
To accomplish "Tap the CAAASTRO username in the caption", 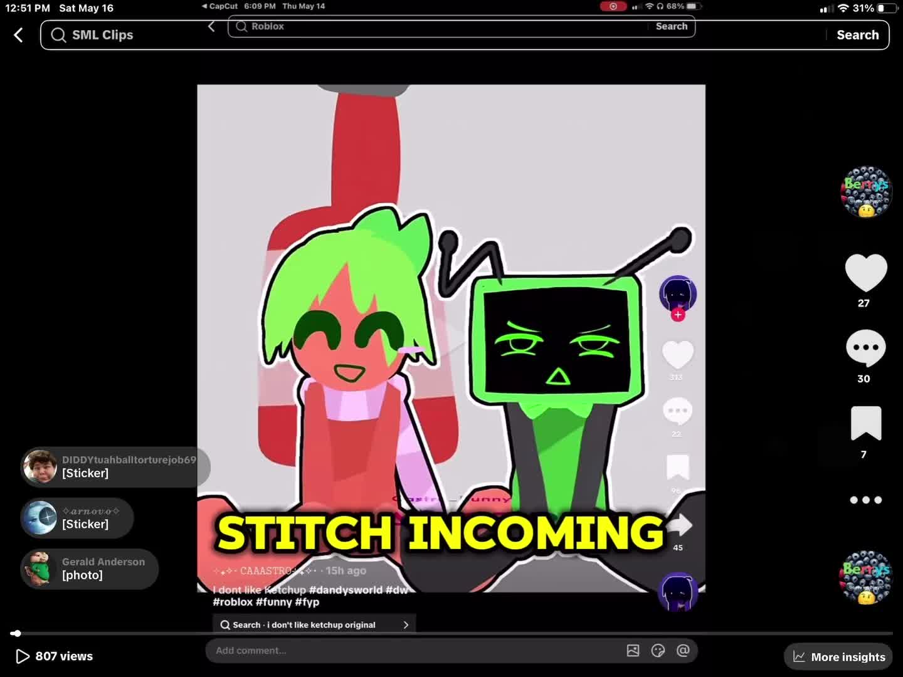I will (x=266, y=571).
